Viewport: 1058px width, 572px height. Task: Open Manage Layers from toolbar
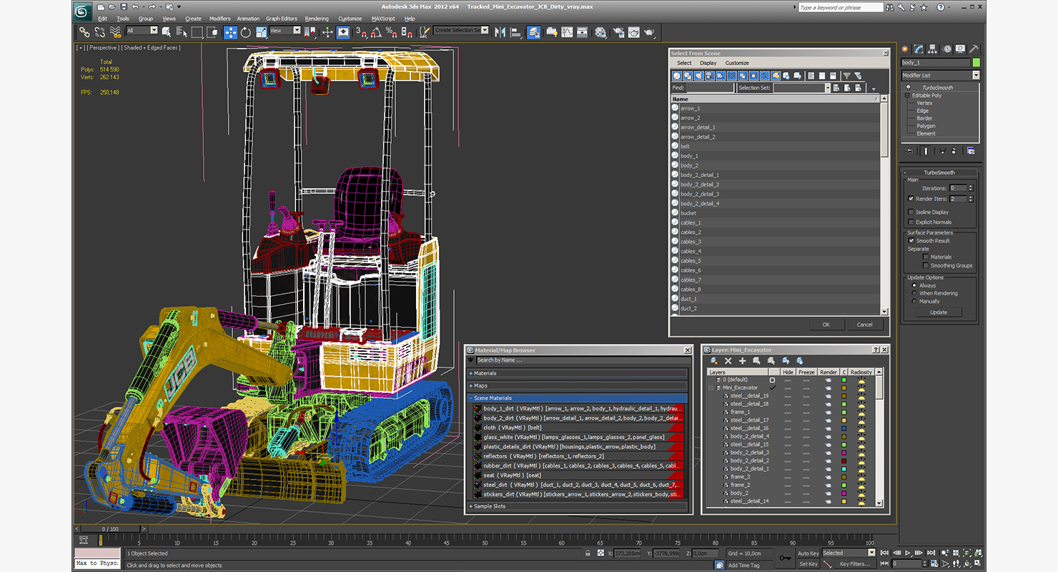(x=534, y=31)
